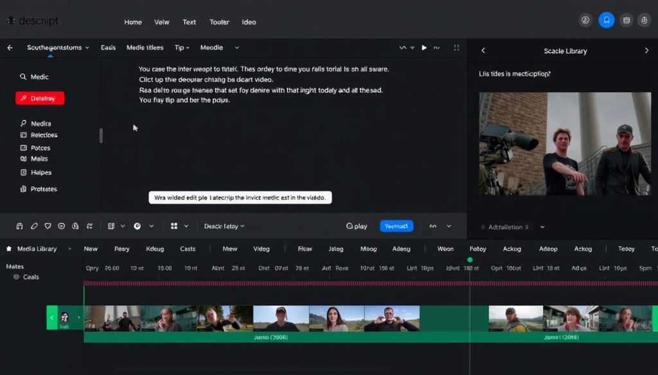Viewport: 658px width, 375px height.
Task: Click the undo squiggle icon near the play button
Action: tap(403, 47)
